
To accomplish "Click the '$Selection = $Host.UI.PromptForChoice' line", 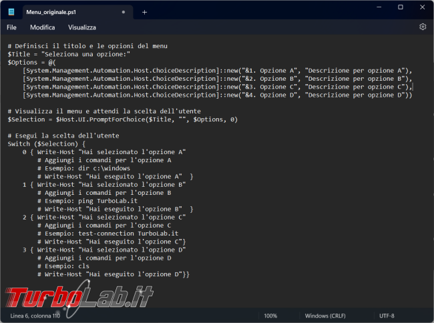I will click(x=123, y=119).
